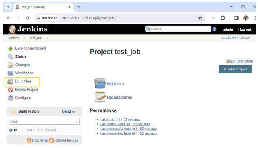Open build #1 in Build History

(15, 130)
